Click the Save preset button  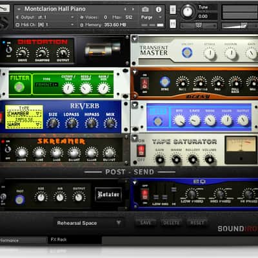point(146,223)
